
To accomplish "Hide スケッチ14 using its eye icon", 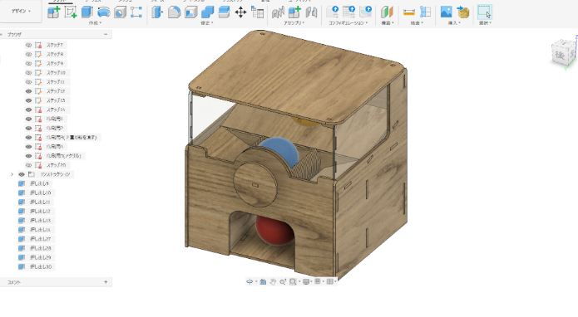I will (x=29, y=110).
